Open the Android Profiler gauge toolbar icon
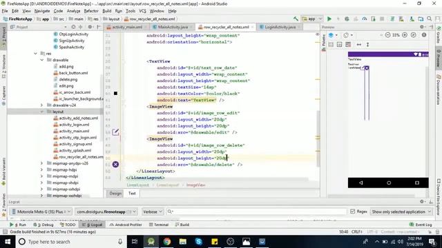442x248 pixels. pyautogui.click(x=365, y=19)
